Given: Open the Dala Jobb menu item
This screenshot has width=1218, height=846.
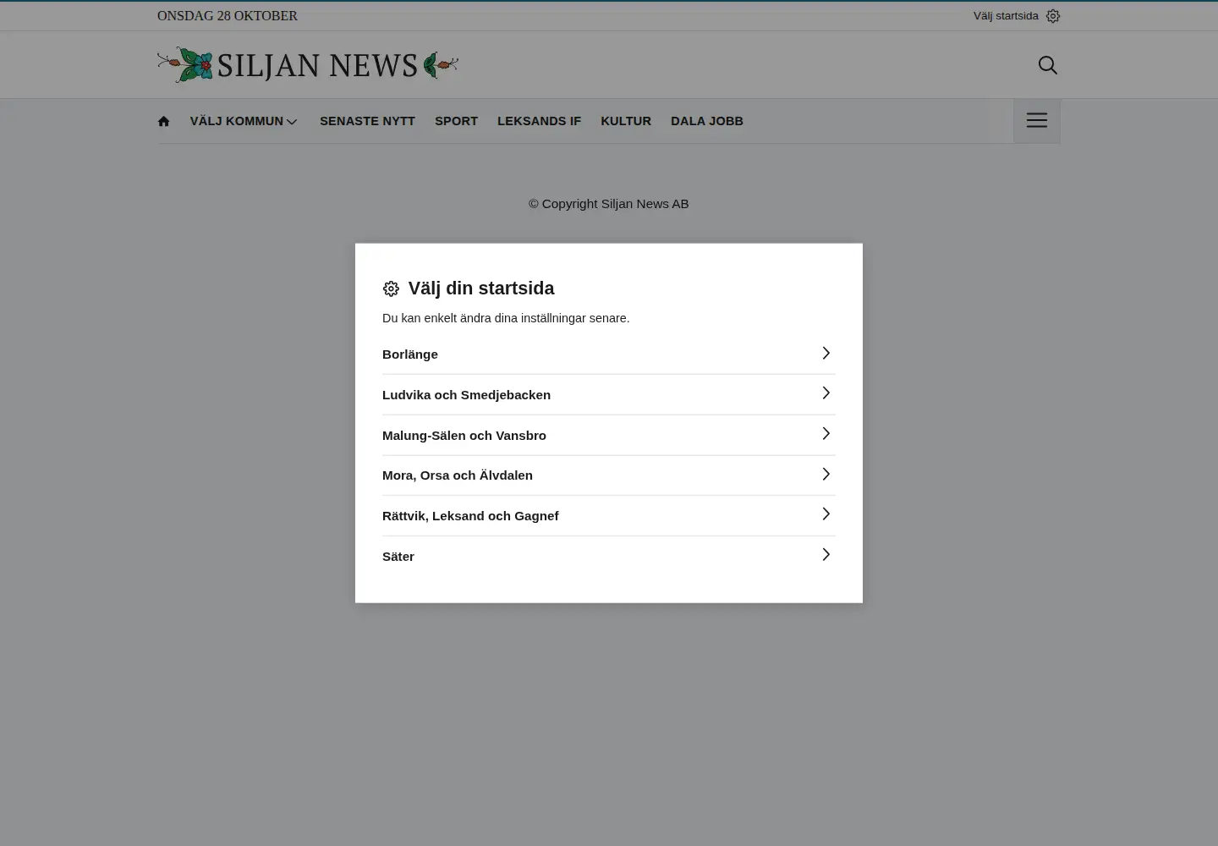Looking at the screenshot, I should point(707,121).
